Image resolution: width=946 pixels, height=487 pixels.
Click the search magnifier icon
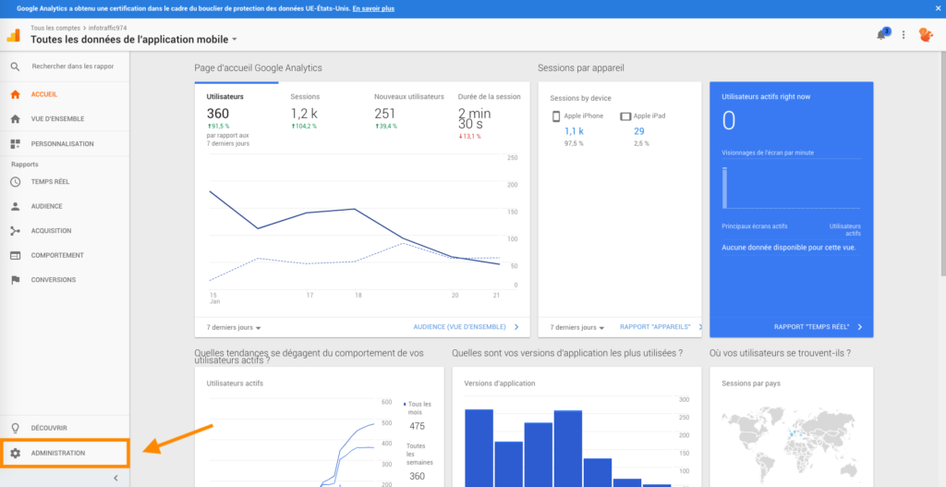pyautogui.click(x=16, y=67)
